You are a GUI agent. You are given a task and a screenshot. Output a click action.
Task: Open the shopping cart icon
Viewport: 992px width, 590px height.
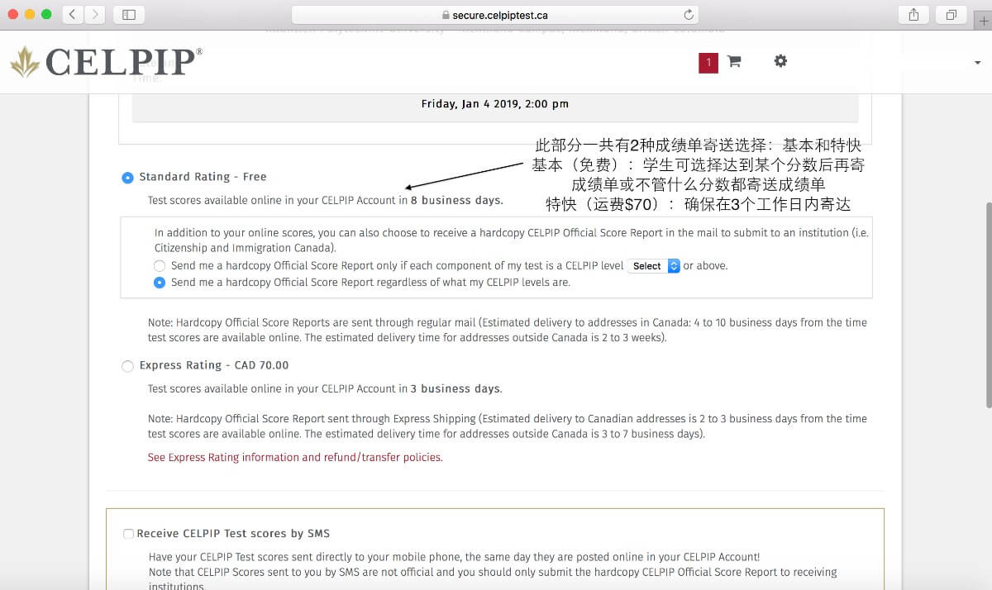[734, 61]
